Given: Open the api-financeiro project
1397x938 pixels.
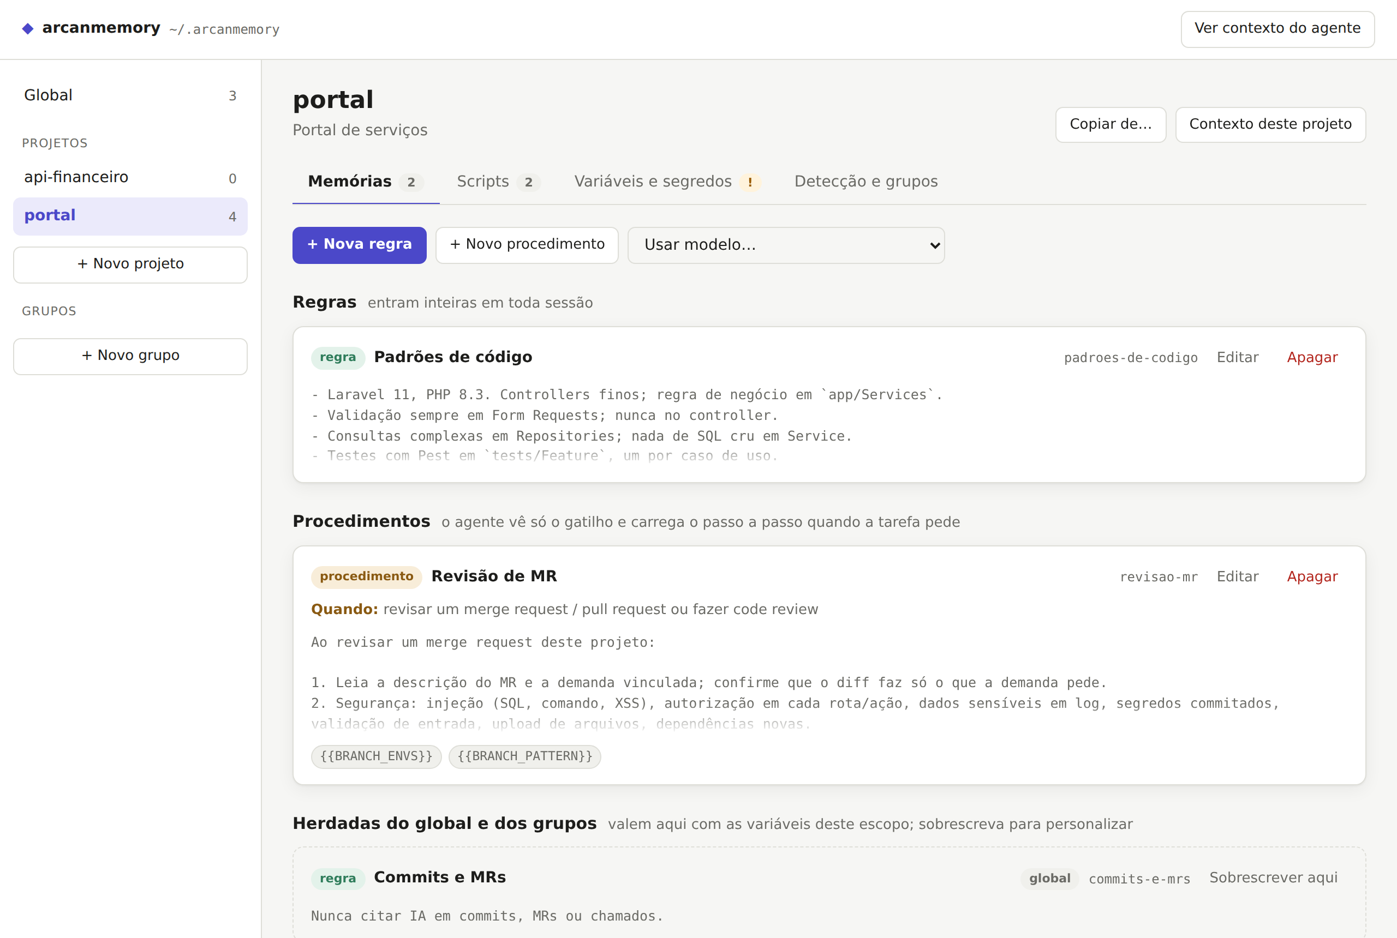Looking at the screenshot, I should pyautogui.click(x=130, y=178).
